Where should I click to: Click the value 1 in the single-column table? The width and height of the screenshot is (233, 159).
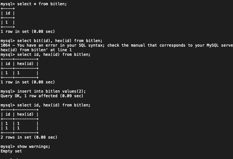(7, 22)
